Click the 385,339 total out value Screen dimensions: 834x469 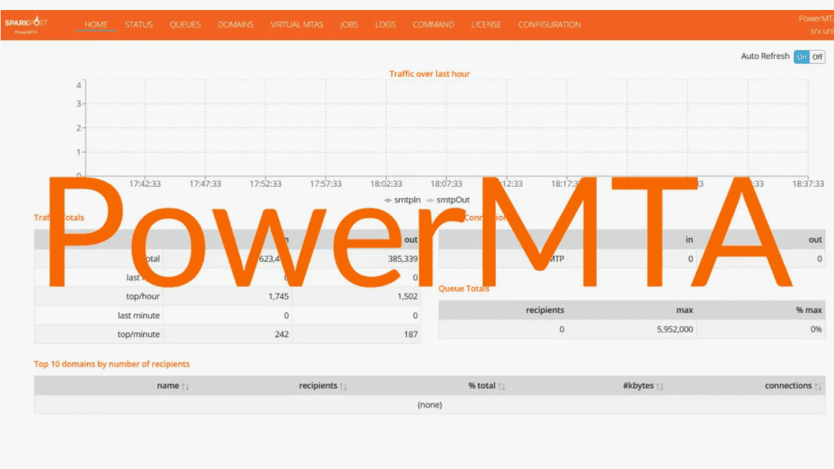[x=403, y=258]
